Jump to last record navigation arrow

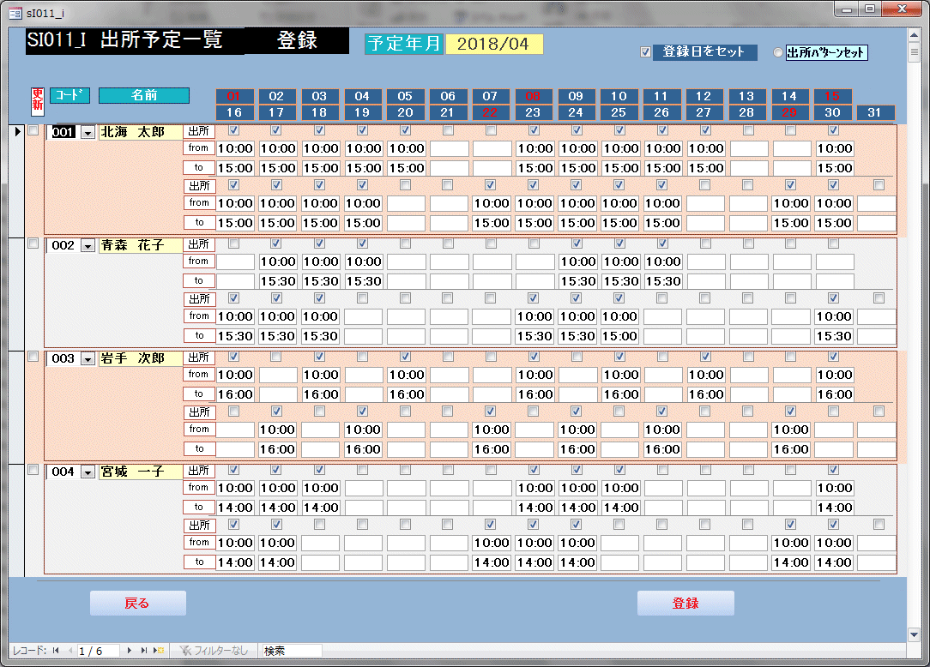pos(144,651)
